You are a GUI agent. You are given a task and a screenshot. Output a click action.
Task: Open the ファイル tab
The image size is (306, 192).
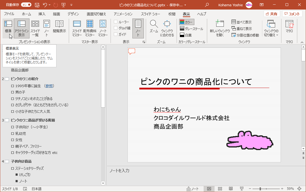point(9,14)
